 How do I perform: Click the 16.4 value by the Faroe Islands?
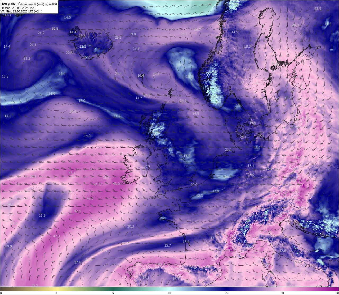[x=141, y=76]
